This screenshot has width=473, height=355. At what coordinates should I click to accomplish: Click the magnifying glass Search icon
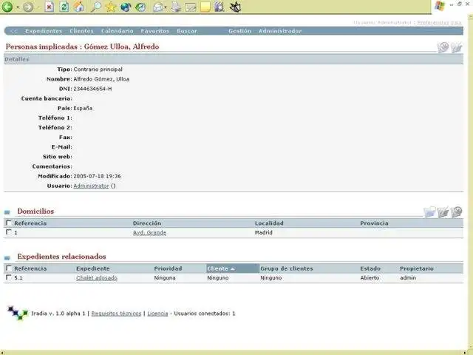click(x=96, y=7)
